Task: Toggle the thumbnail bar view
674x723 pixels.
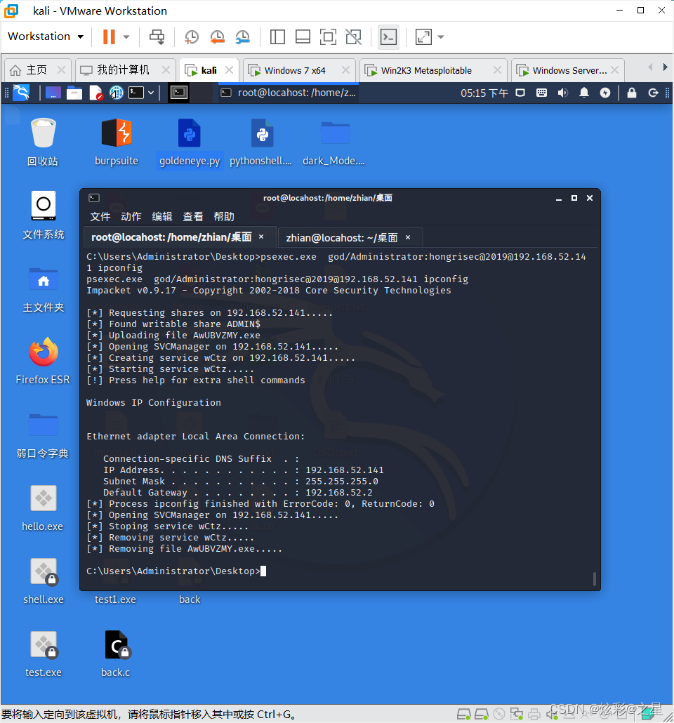Action: point(303,37)
